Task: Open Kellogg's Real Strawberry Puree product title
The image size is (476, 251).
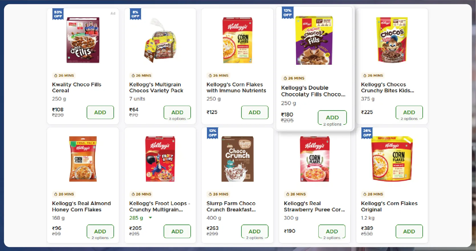Action: tap(314, 207)
